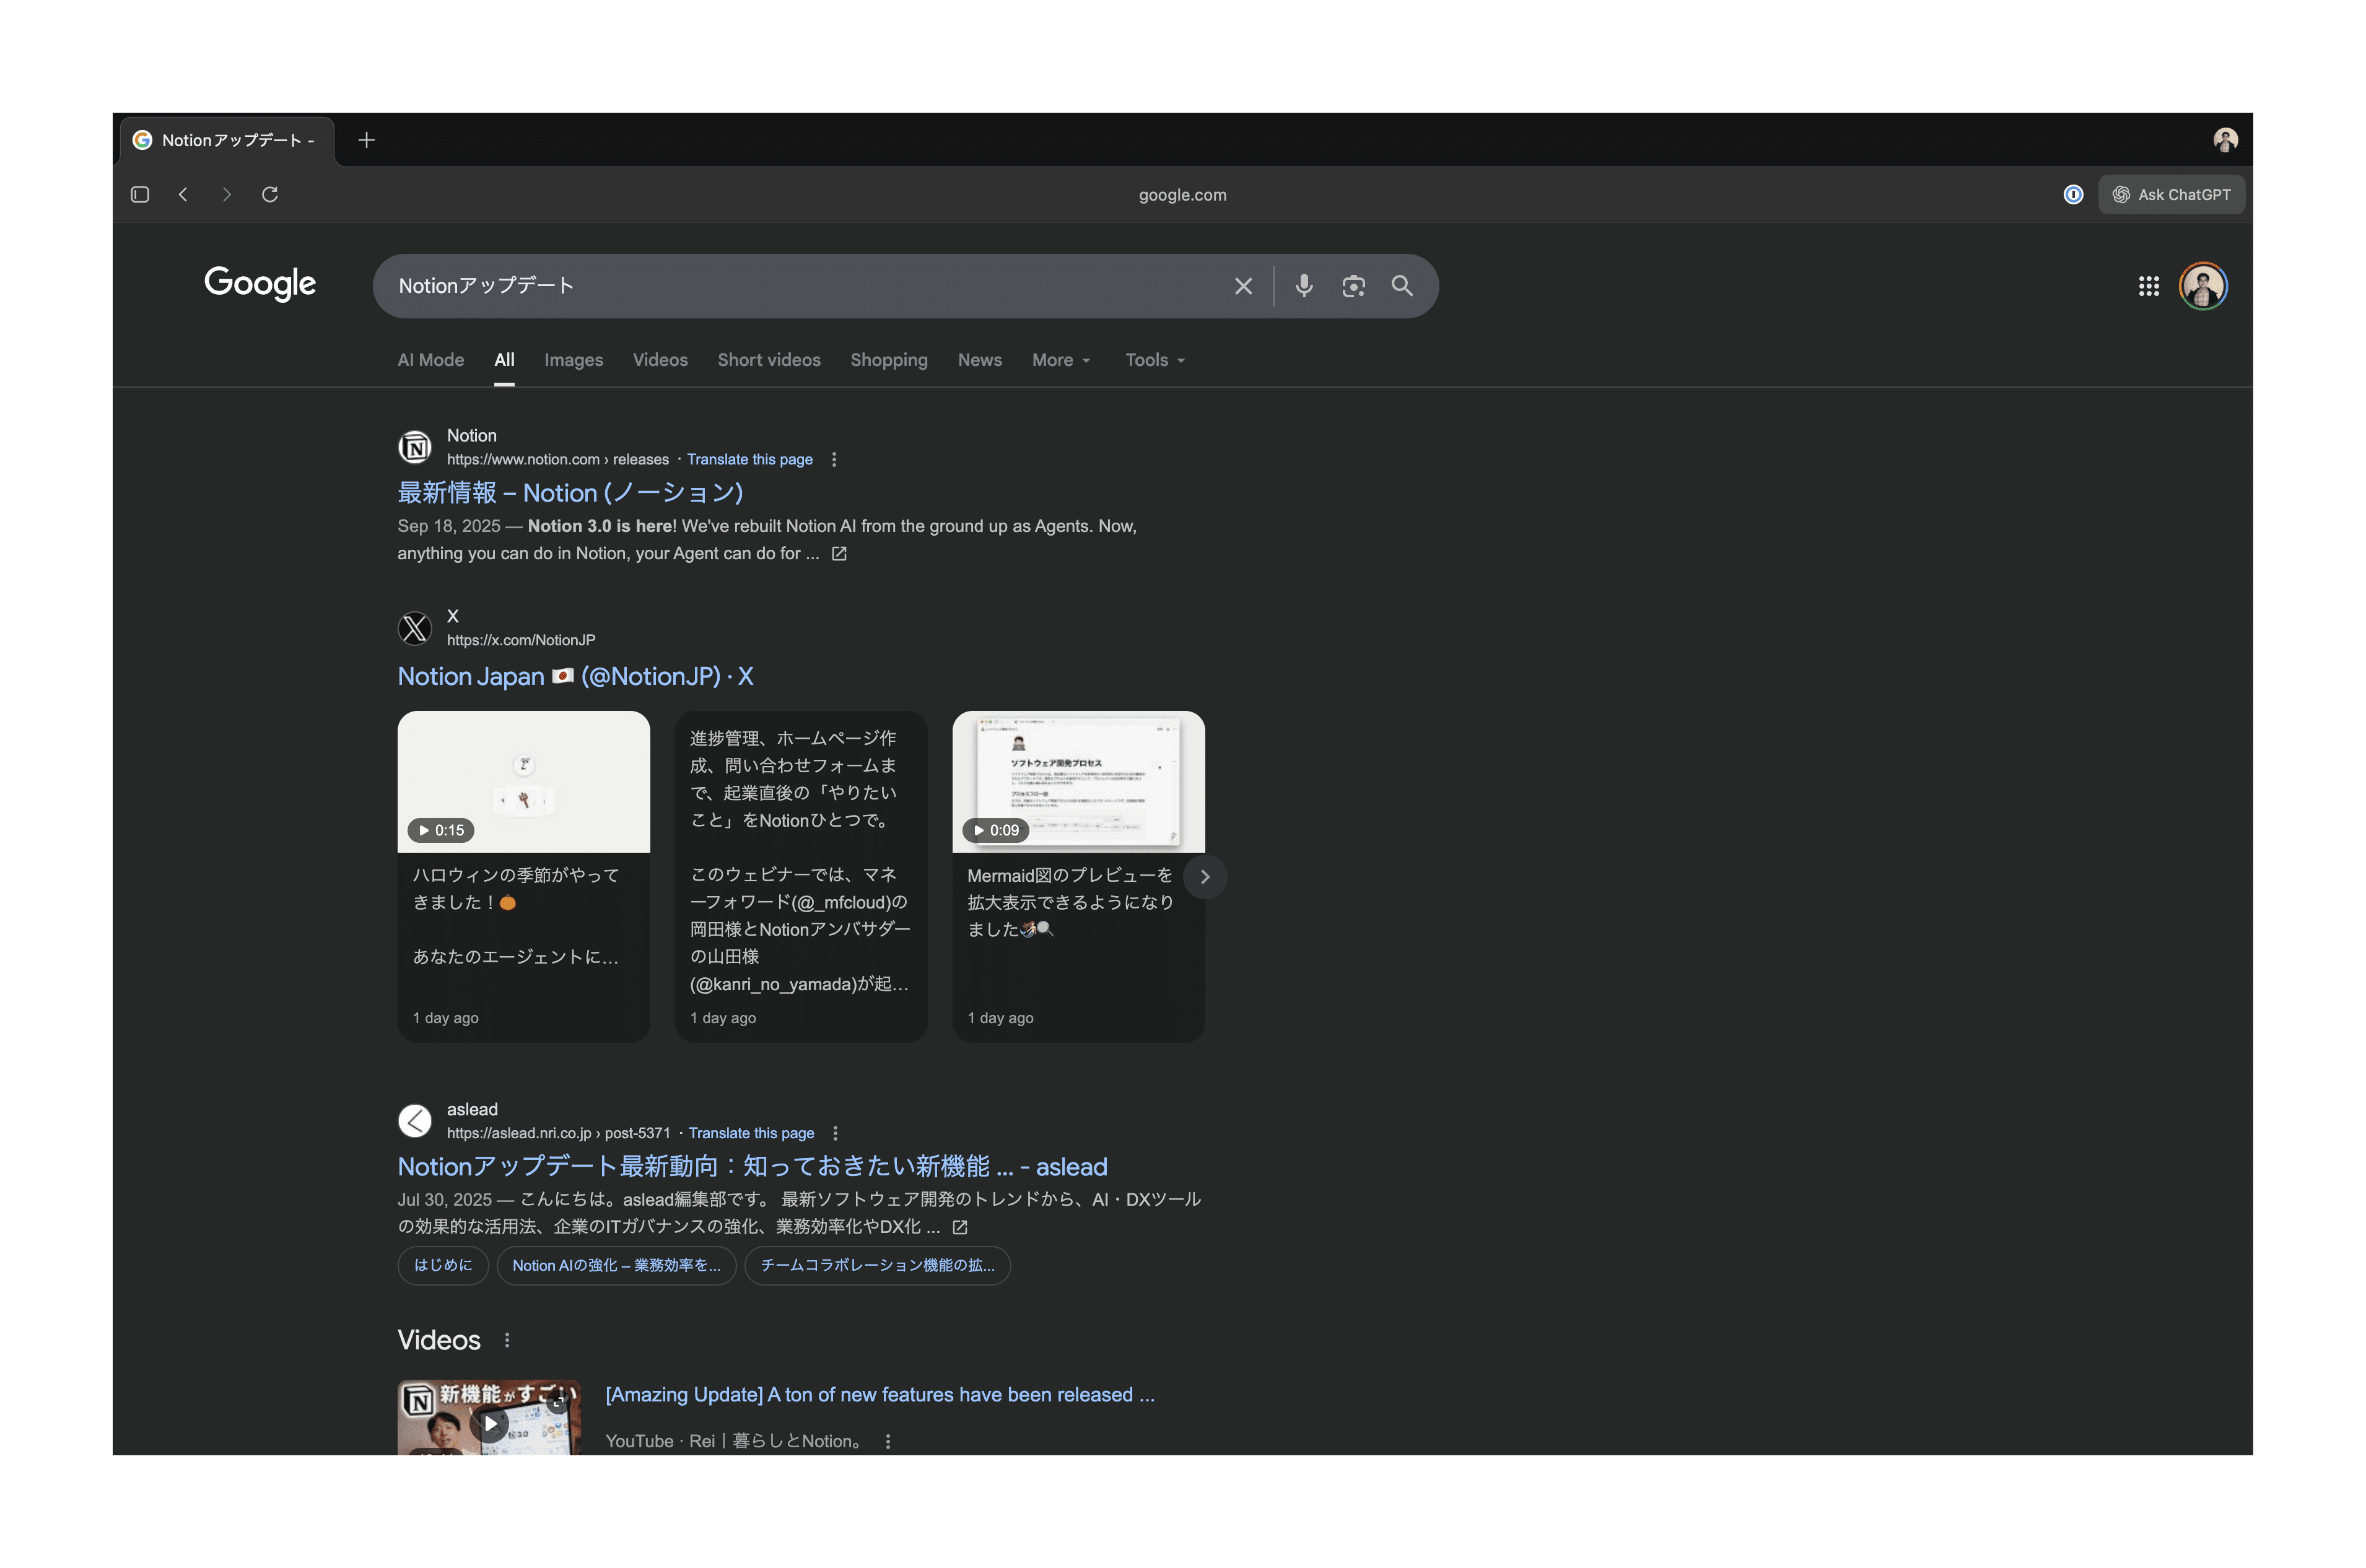Image resolution: width=2366 pixels, height=1568 pixels.
Task: Open the Tools dropdown
Action: 1154,360
